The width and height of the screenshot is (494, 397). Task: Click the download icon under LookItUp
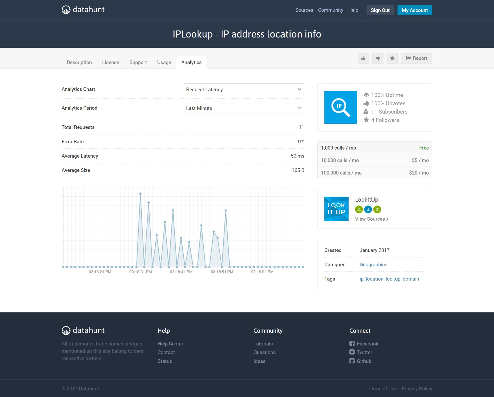(x=368, y=209)
